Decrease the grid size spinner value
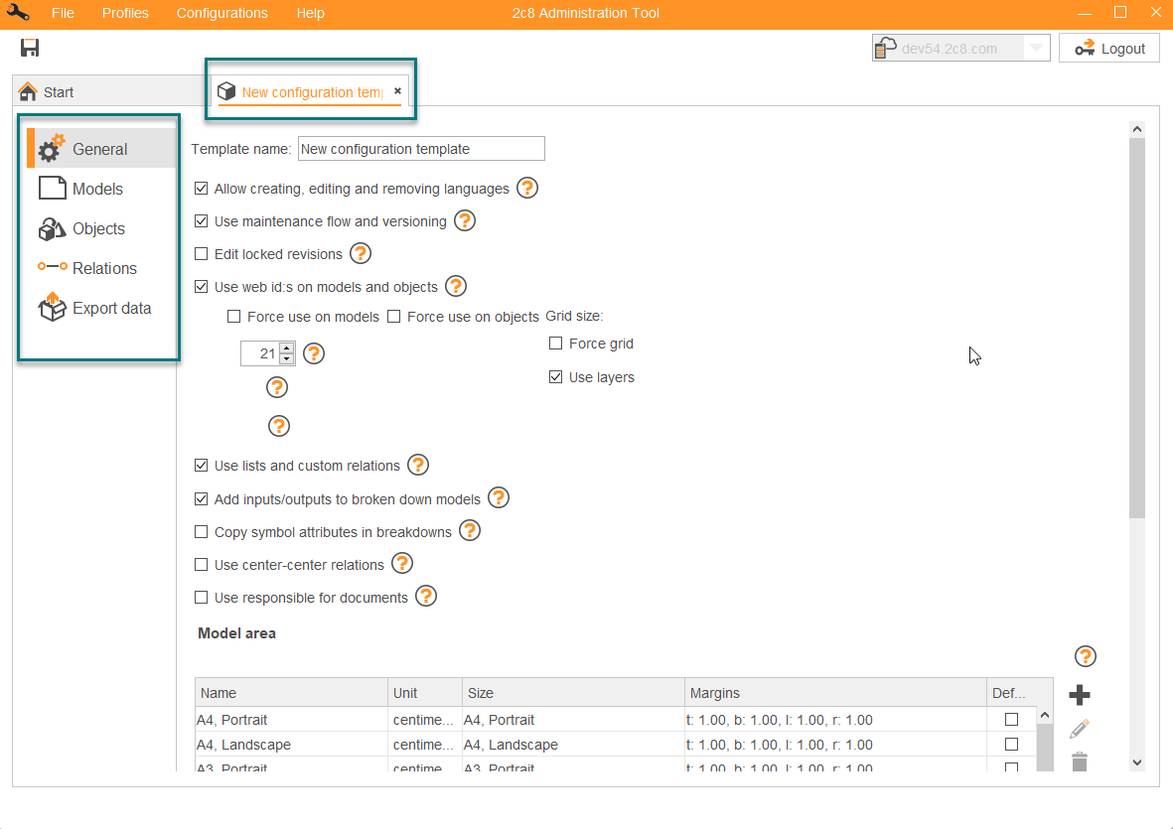The width and height of the screenshot is (1173, 829). tap(286, 358)
